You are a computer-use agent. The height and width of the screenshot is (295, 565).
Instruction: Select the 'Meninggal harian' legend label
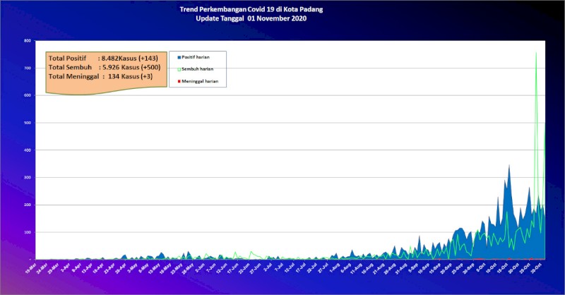(x=200, y=81)
